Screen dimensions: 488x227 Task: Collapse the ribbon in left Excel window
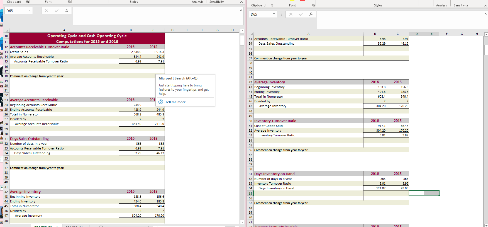(x=241, y=2)
